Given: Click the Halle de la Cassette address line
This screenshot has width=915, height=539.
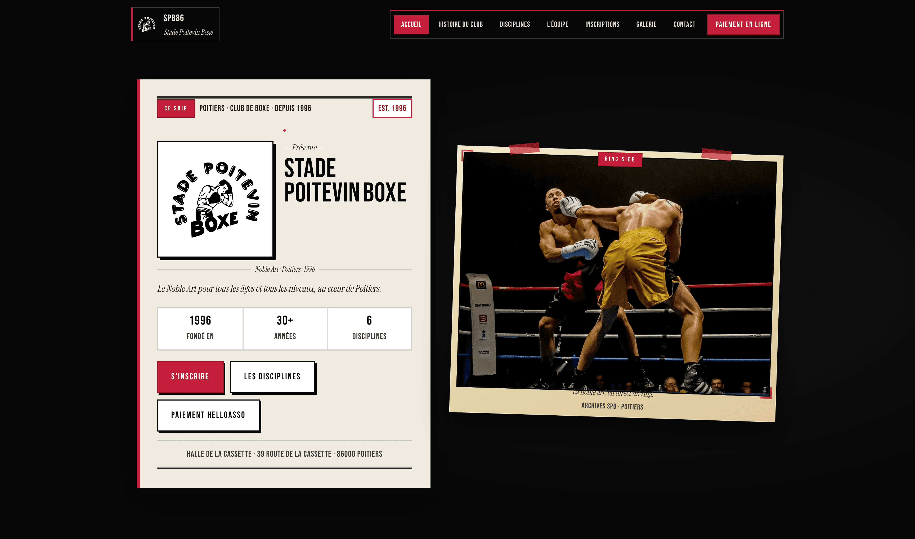Looking at the screenshot, I should (284, 454).
